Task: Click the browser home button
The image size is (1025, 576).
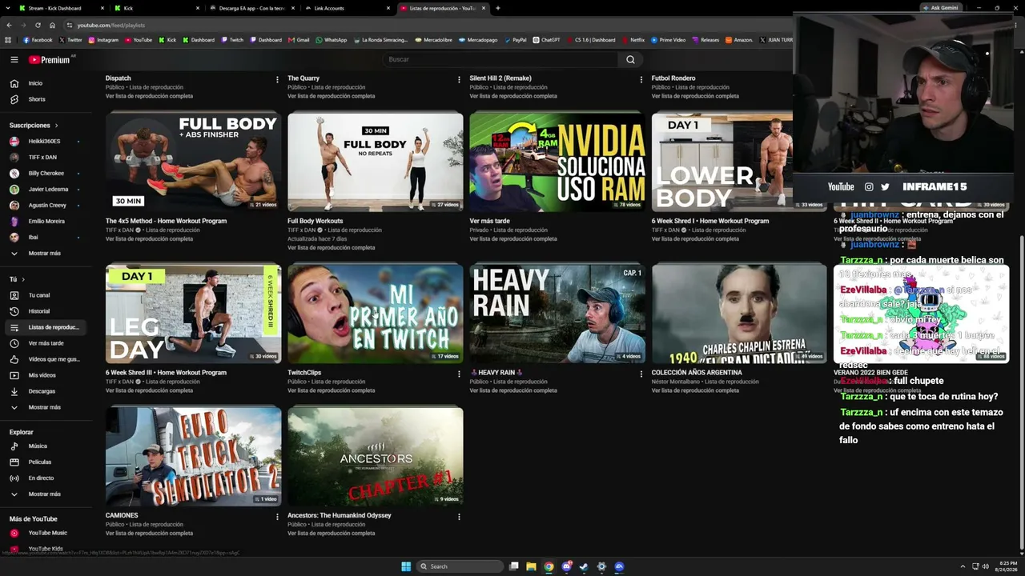Action: [x=52, y=25]
